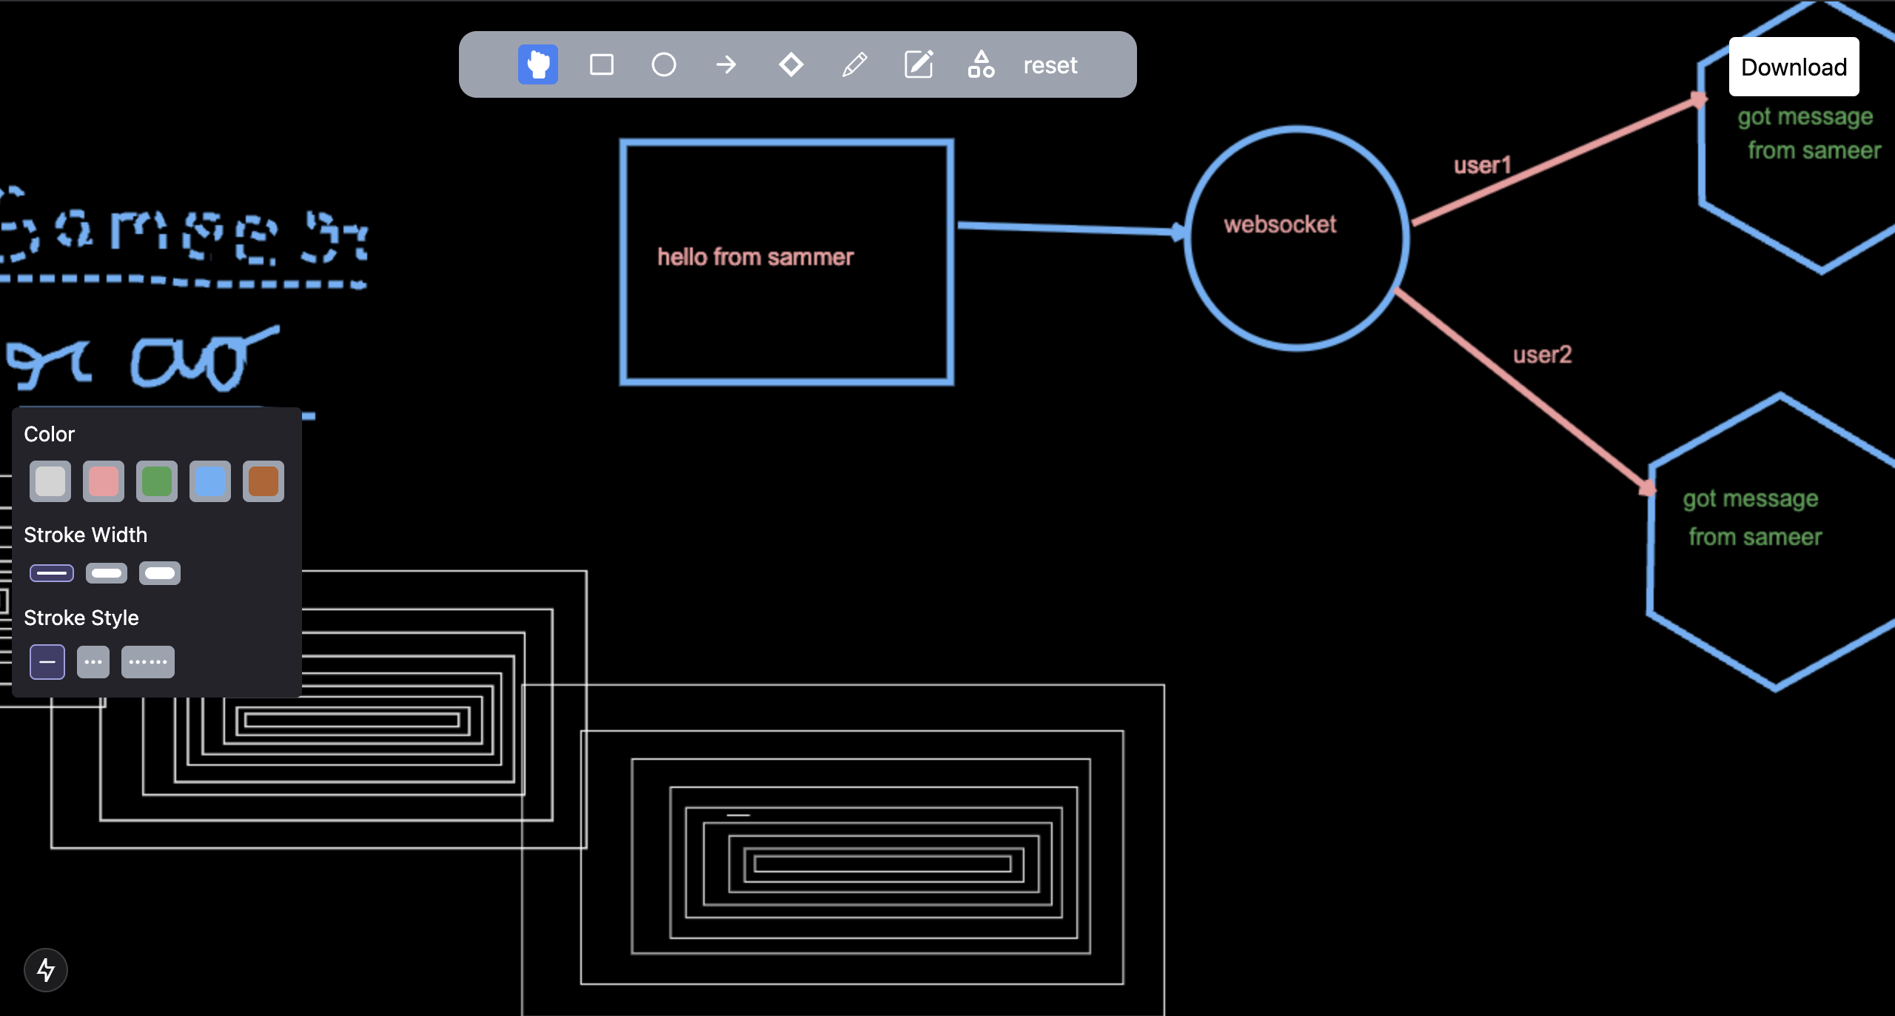Click the lightning bolt dev indicator
The image size is (1895, 1016).
(x=46, y=969)
